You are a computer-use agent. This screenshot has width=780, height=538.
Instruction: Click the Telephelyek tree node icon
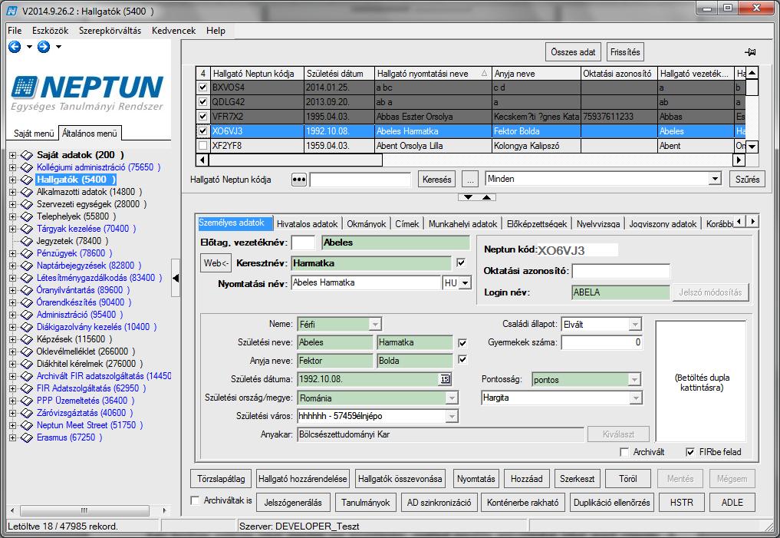pyautogui.click(x=27, y=216)
